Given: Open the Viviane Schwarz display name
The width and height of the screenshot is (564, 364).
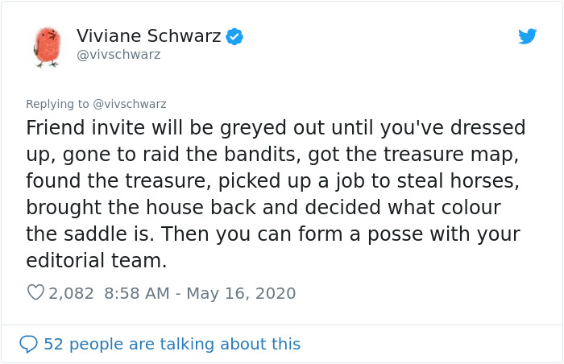Looking at the screenshot, I should pyautogui.click(x=148, y=36).
